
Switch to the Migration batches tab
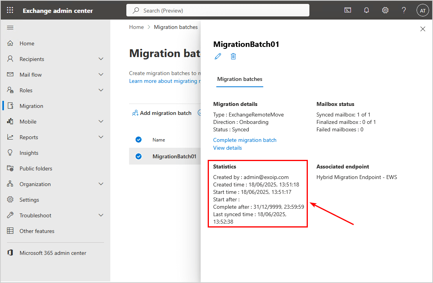point(240,79)
